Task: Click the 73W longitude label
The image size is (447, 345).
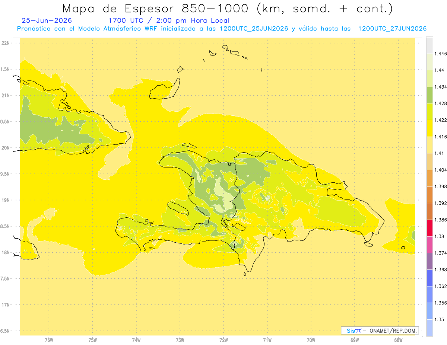Action: point(180,340)
